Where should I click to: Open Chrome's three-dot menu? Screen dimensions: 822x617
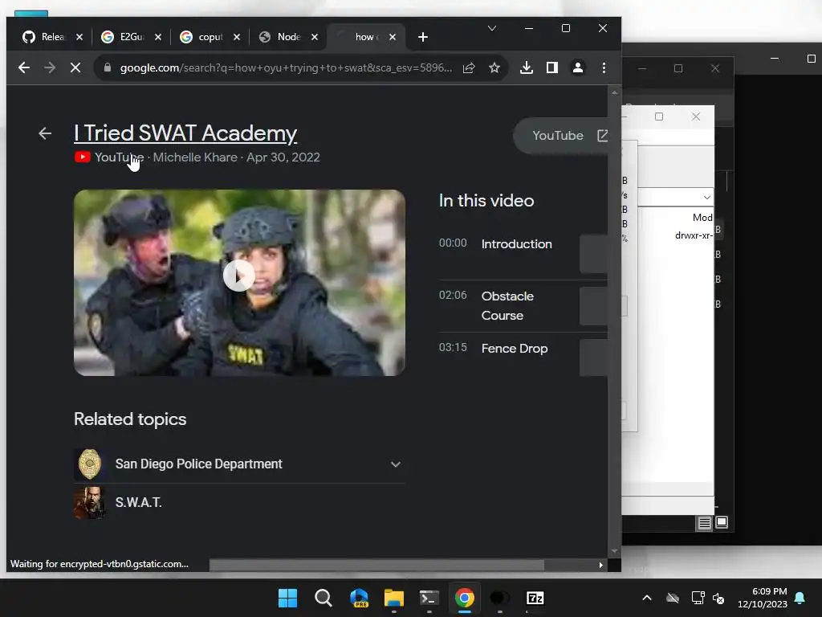coord(604,67)
